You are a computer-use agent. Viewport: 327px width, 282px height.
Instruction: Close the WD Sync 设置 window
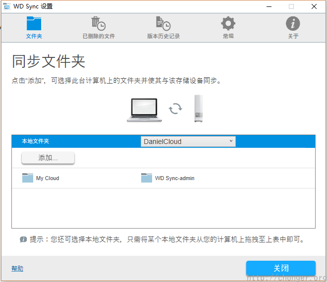tap(314, 6)
